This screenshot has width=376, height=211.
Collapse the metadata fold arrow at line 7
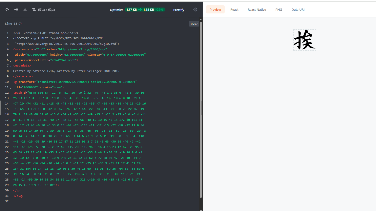(x=10, y=66)
